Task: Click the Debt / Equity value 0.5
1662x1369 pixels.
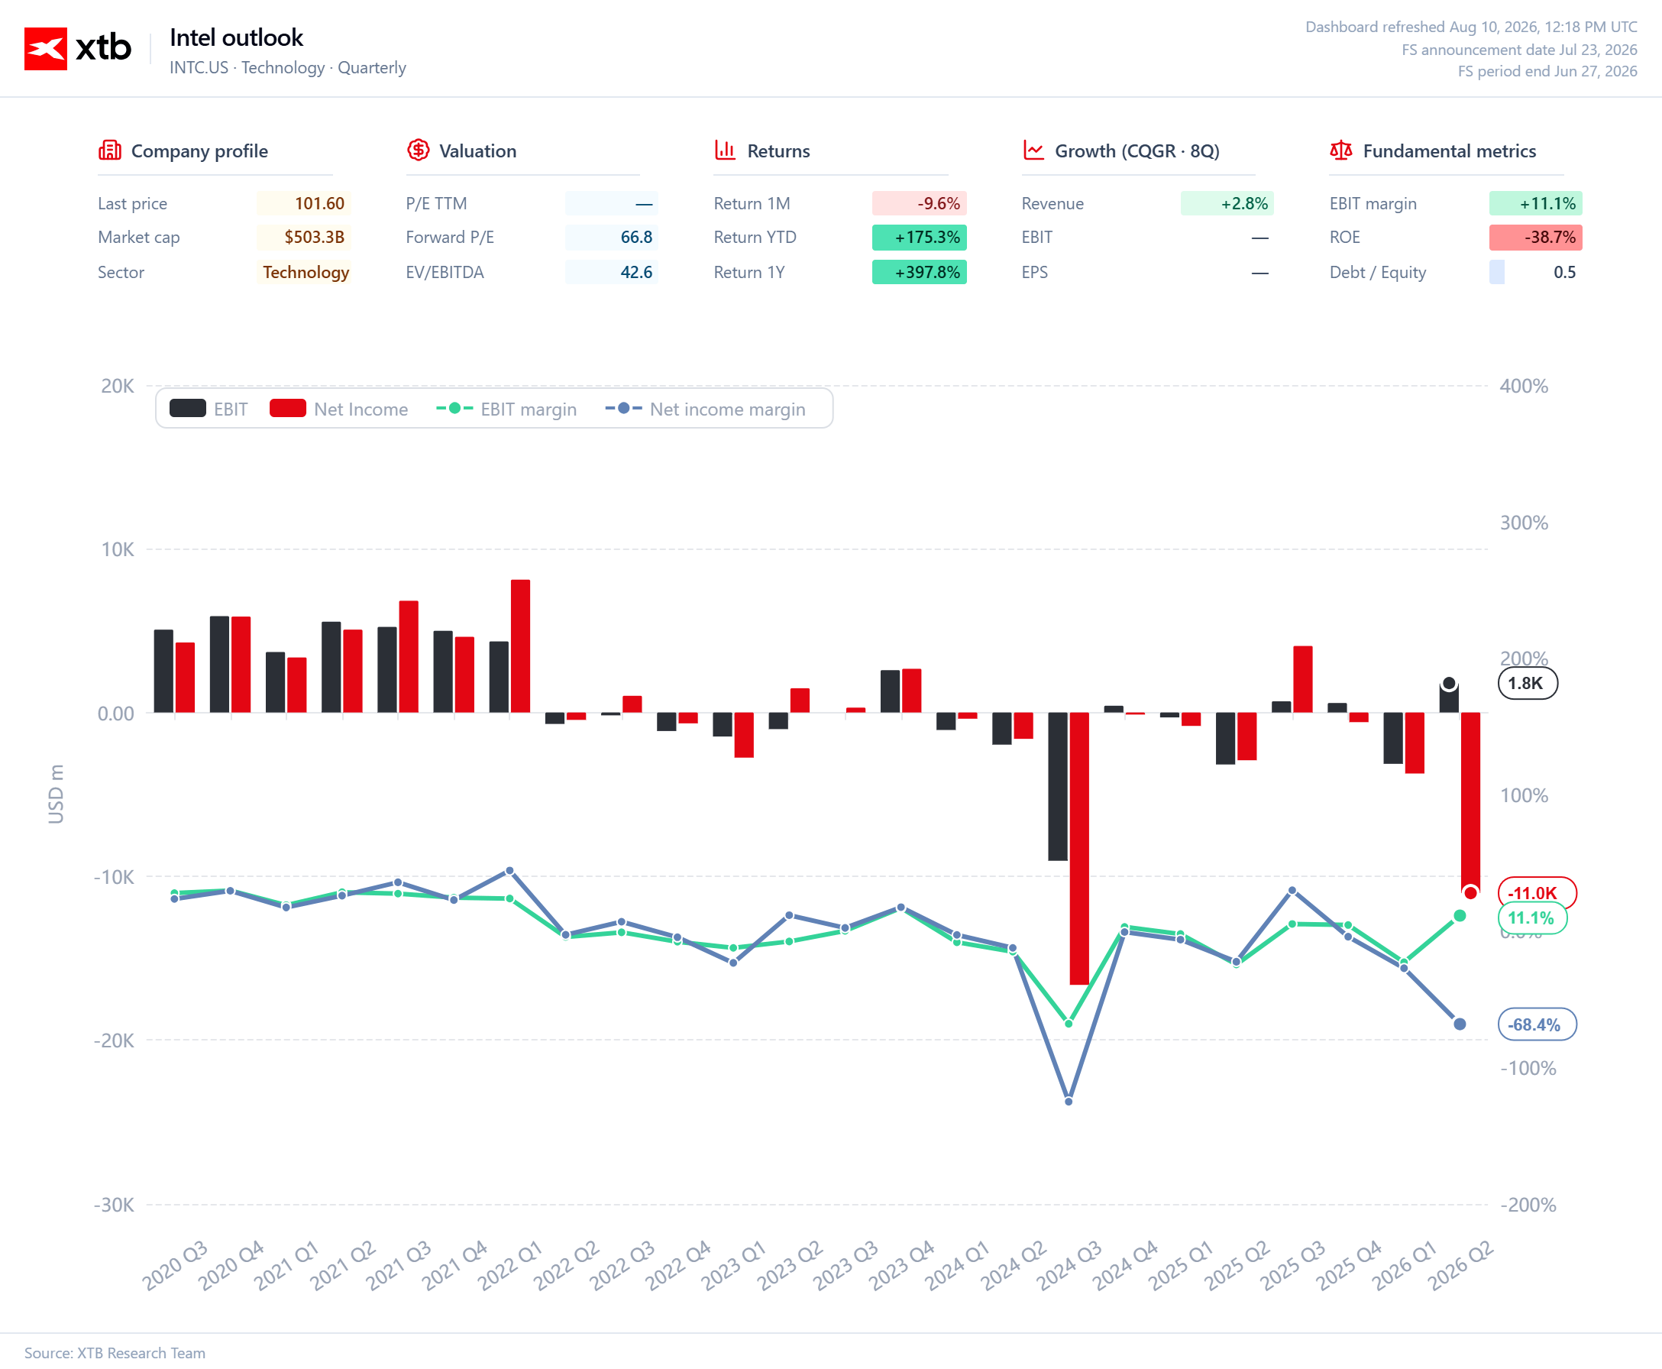Action: click(x=1564, y=272)
